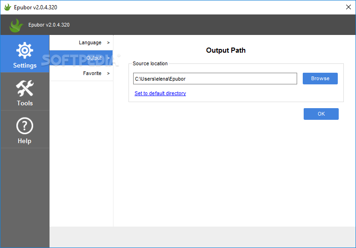Focus the source location path field
This screenshot has height=248, width=356.
215,79
